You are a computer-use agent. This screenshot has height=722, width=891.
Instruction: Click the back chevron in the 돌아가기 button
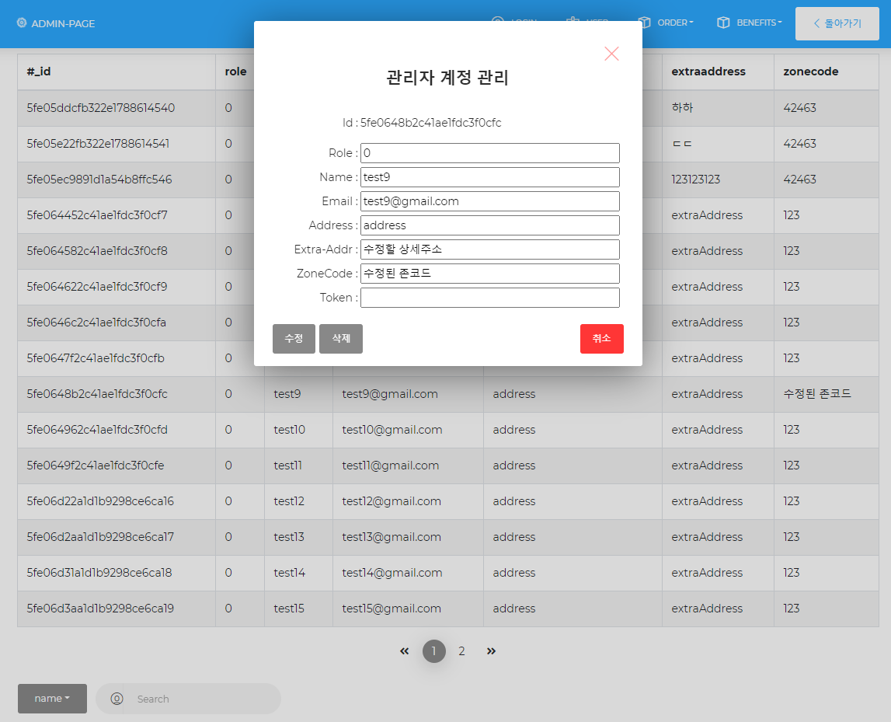tap(816, 23)
